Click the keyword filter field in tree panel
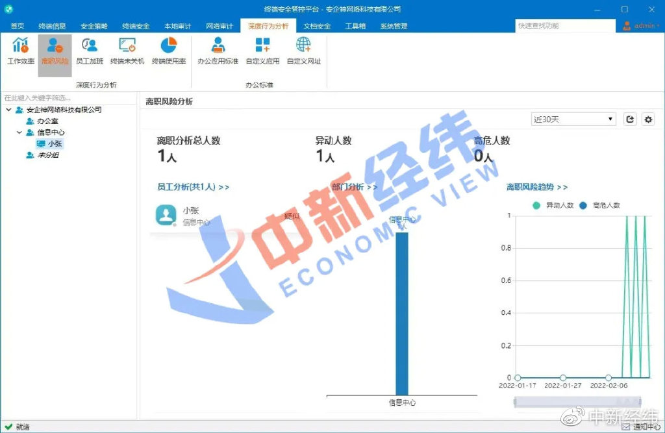Screen dimensions: 665x433 pyautogui.click(x=69, y=98)
